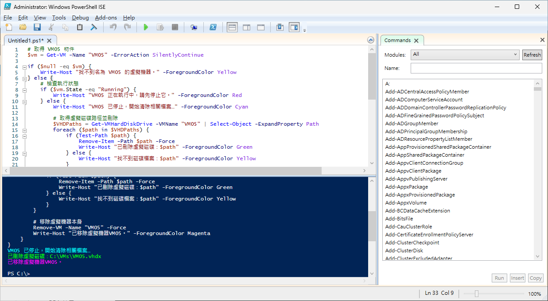The image size is (548, 301).
Task: Clear the console pane with toolbar icon
Action: tap(94, 27)
